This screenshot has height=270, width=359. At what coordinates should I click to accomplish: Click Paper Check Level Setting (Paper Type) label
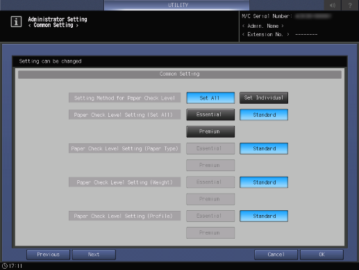click(124, 148)
